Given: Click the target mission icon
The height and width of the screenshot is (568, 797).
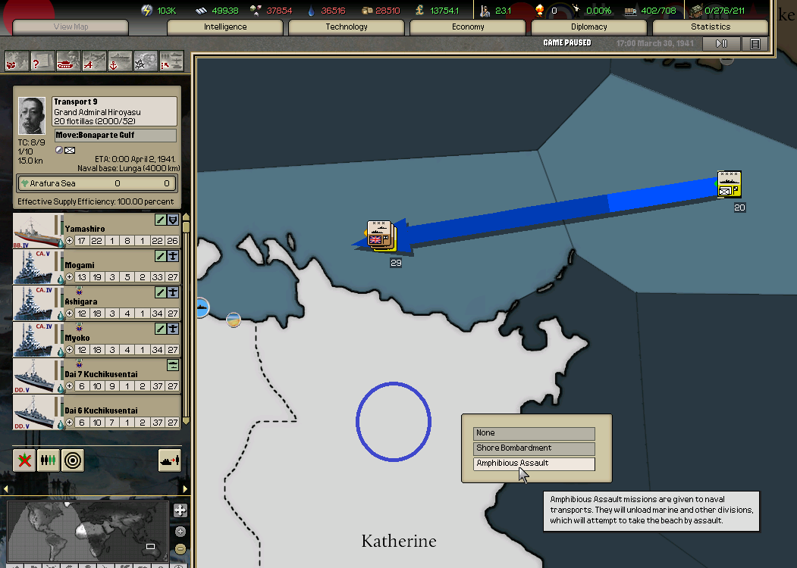Looking at the screenshot, I should point(73,460).
